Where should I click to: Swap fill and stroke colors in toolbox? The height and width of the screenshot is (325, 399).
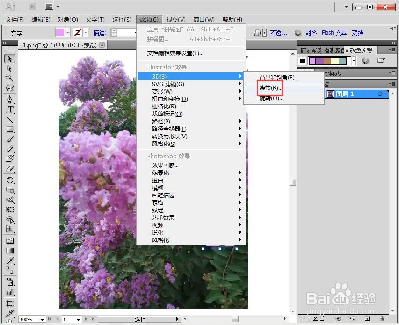15,318
